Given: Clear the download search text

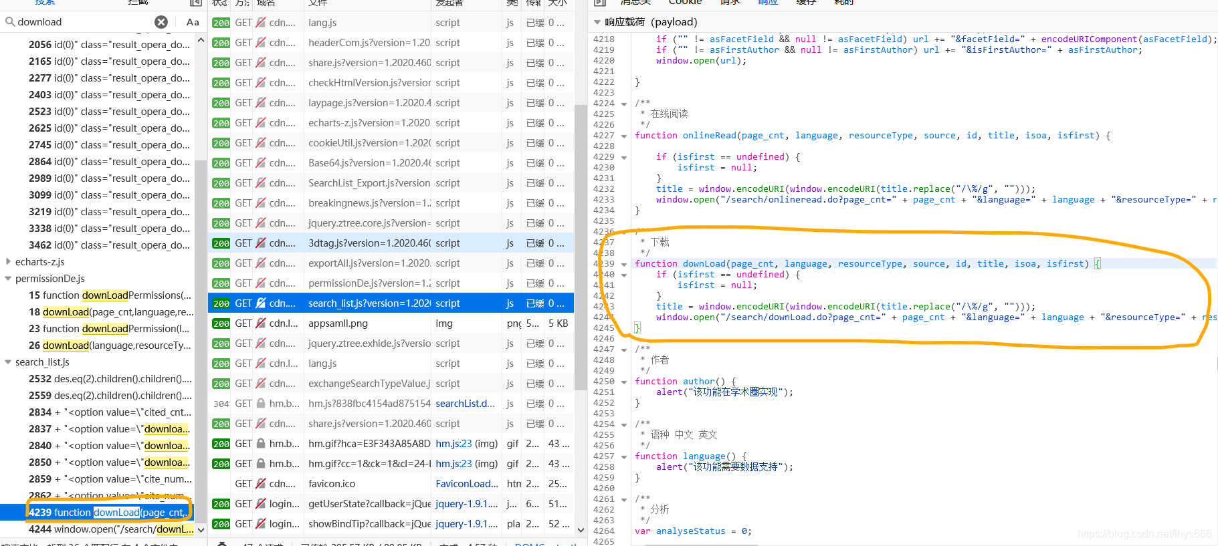Looking at the screenshot, I should point(161,22).
